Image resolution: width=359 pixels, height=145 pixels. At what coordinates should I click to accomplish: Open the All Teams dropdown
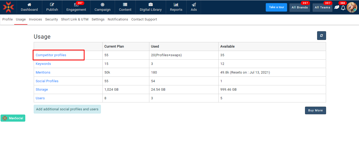pyautogui.click(x=322, y=8)
